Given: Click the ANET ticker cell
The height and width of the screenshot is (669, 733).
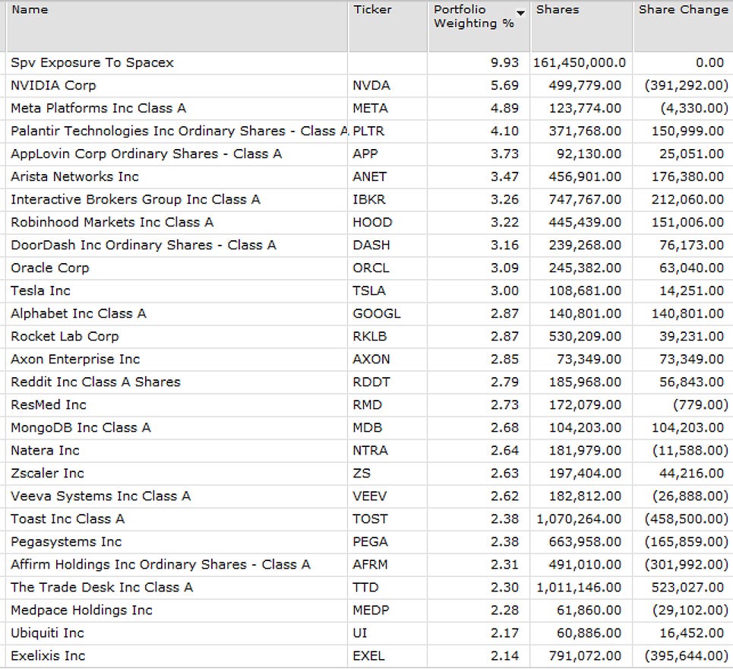Looking at the screenshot, I should (x=369, y=177).
